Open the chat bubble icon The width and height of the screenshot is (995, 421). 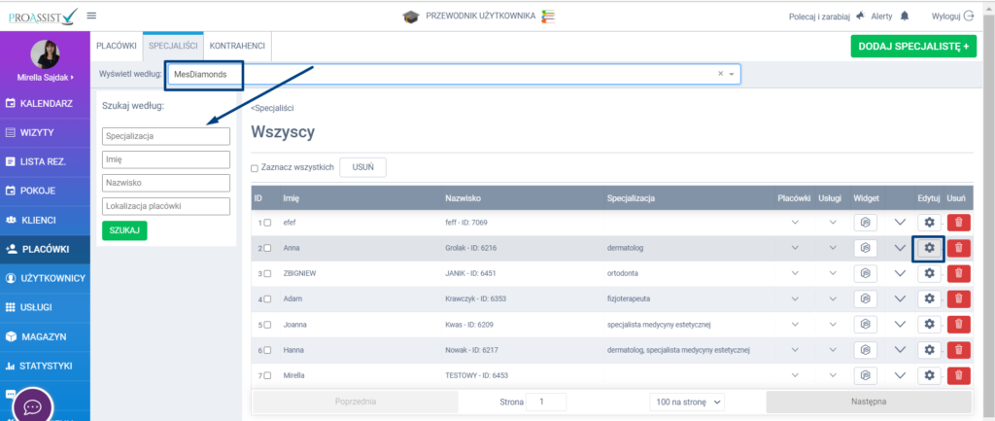point(32,404)
